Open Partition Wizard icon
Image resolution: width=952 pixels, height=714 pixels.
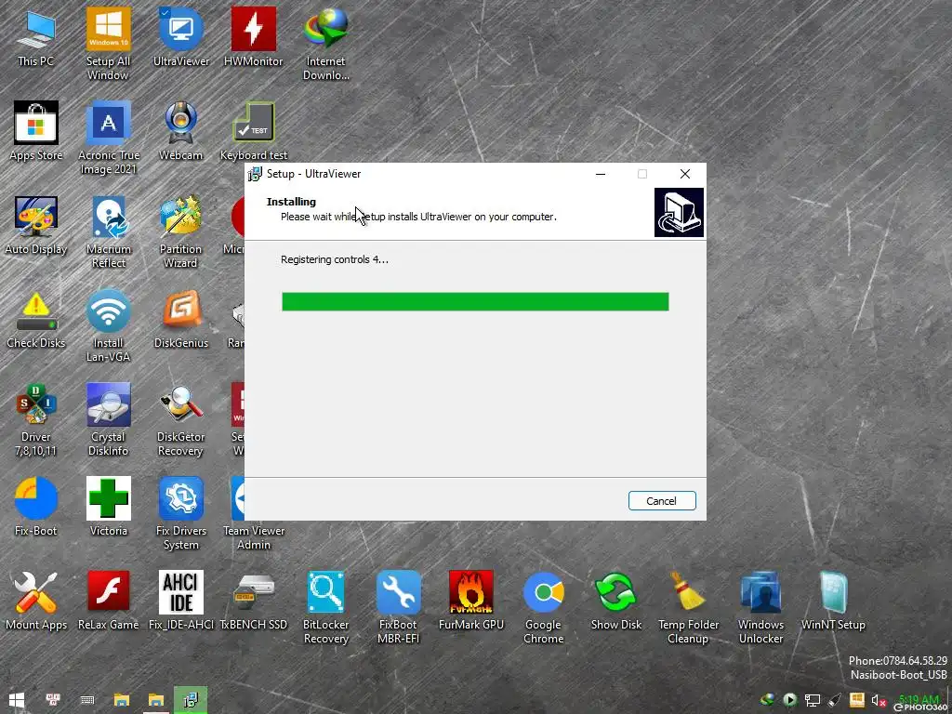pos(181,231)
